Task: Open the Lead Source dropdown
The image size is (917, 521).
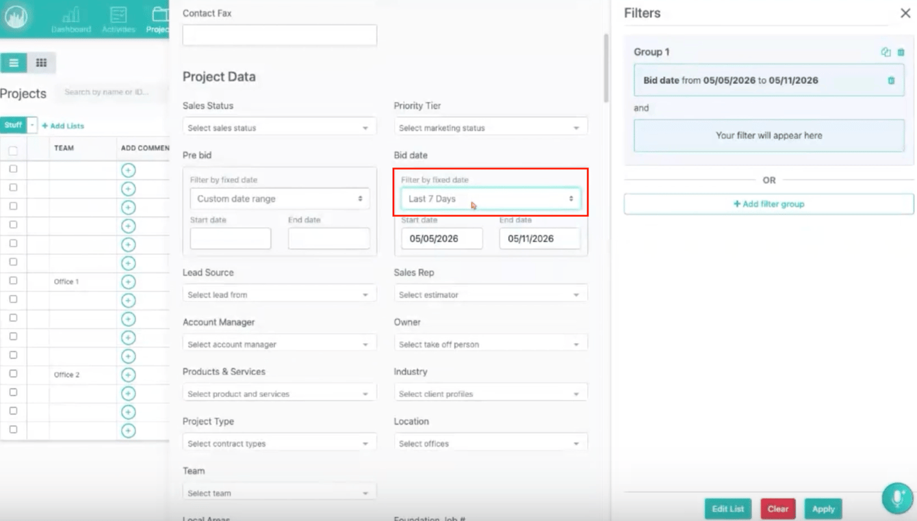Action: click(x=279, y=295)
